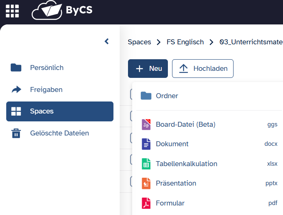Open the Persönlich folder section
This screenshot has width=283, height=215.
47,68
